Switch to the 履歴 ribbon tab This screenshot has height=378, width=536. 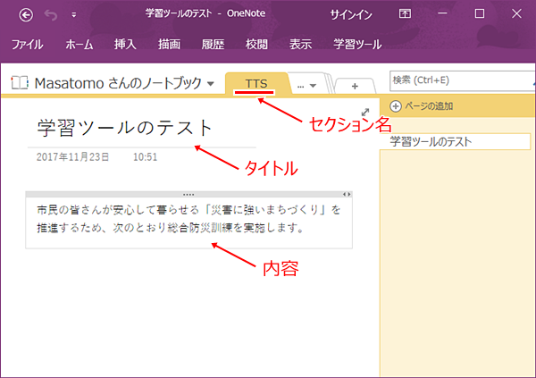point(213,44)
